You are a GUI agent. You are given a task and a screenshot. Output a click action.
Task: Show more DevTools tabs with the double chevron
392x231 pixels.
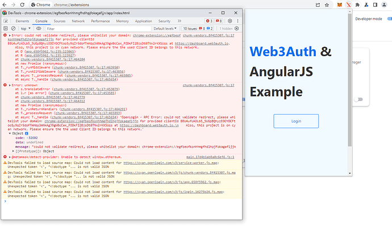coord(180,21)
